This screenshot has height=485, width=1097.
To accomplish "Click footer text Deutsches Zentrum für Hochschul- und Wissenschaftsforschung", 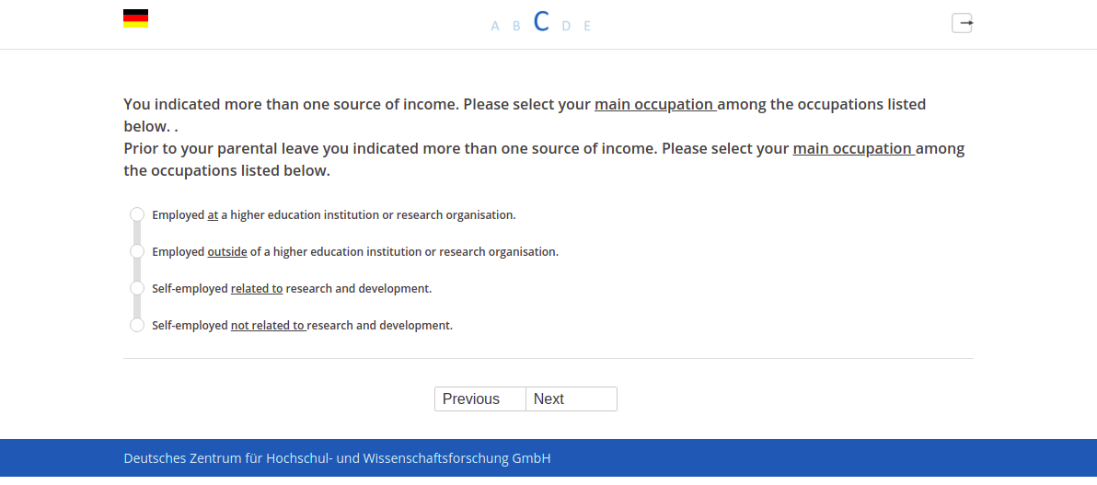I will pos(337,458).
